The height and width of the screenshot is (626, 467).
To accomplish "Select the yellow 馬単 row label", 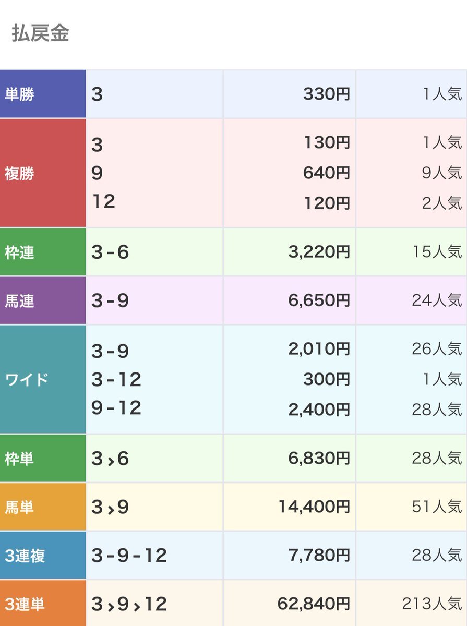I will click(43, 507).
